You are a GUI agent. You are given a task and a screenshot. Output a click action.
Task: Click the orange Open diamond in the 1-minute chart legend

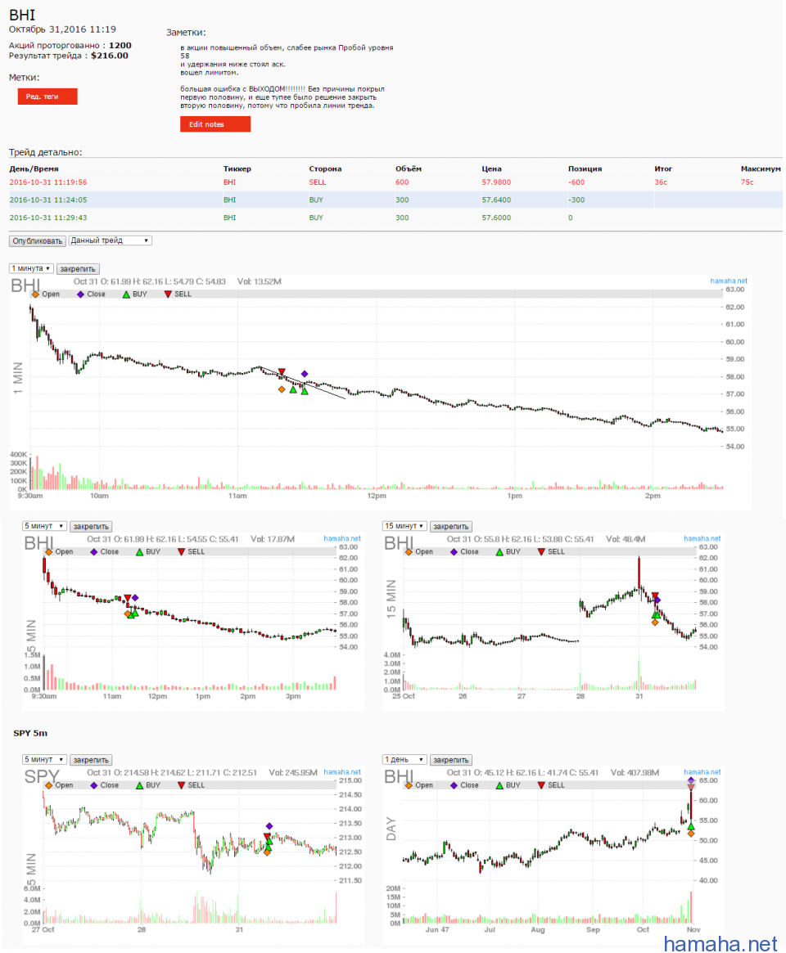click(x=35, y=294)
